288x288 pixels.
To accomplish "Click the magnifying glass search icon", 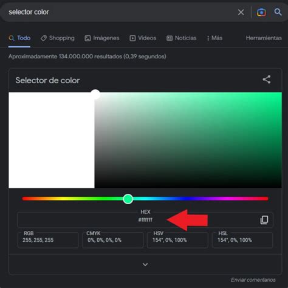I will (278, 12).
